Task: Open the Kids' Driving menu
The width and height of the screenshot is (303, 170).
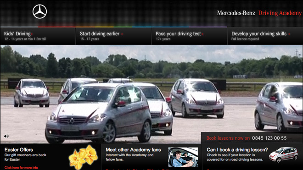Action: [x=38, y=36]
